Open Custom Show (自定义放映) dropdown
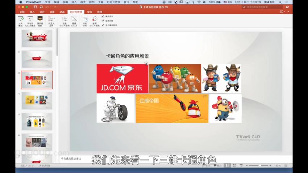 click(51, 21)
